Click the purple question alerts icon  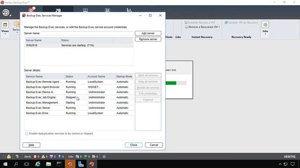pos(51,157)
